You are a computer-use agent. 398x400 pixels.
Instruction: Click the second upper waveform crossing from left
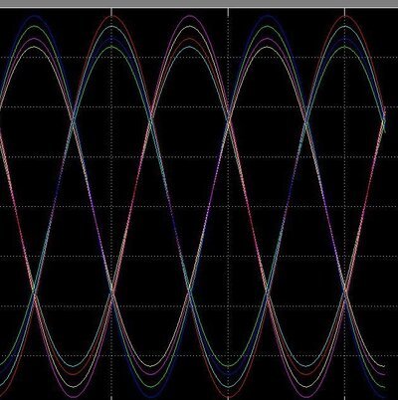pos(151,120)
